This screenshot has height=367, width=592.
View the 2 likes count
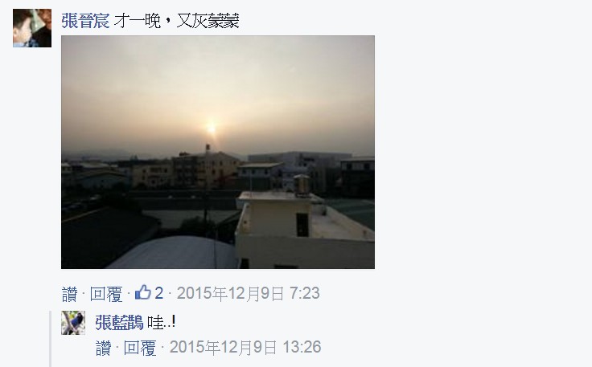(159, 293)
